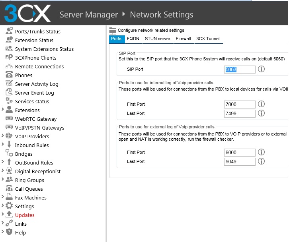Image resolution: width=289 pixels, height=242 pixels.
Task: Click internal leg Last Port field 7499
Action: click(240, 114)
